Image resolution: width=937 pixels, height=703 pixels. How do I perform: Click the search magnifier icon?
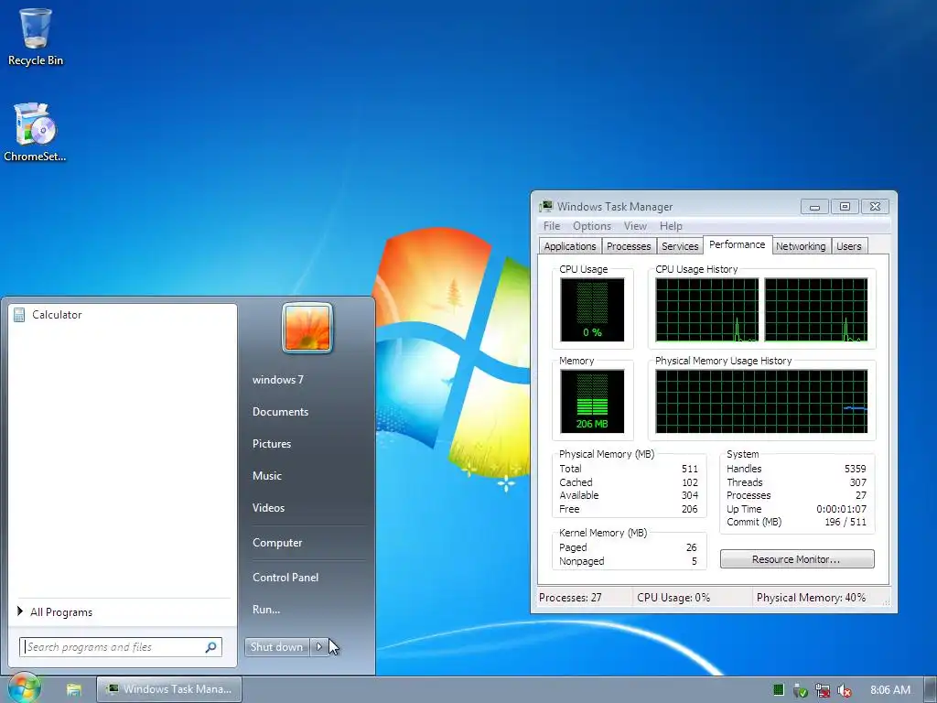pyautogui.click(x=211, y=647)
